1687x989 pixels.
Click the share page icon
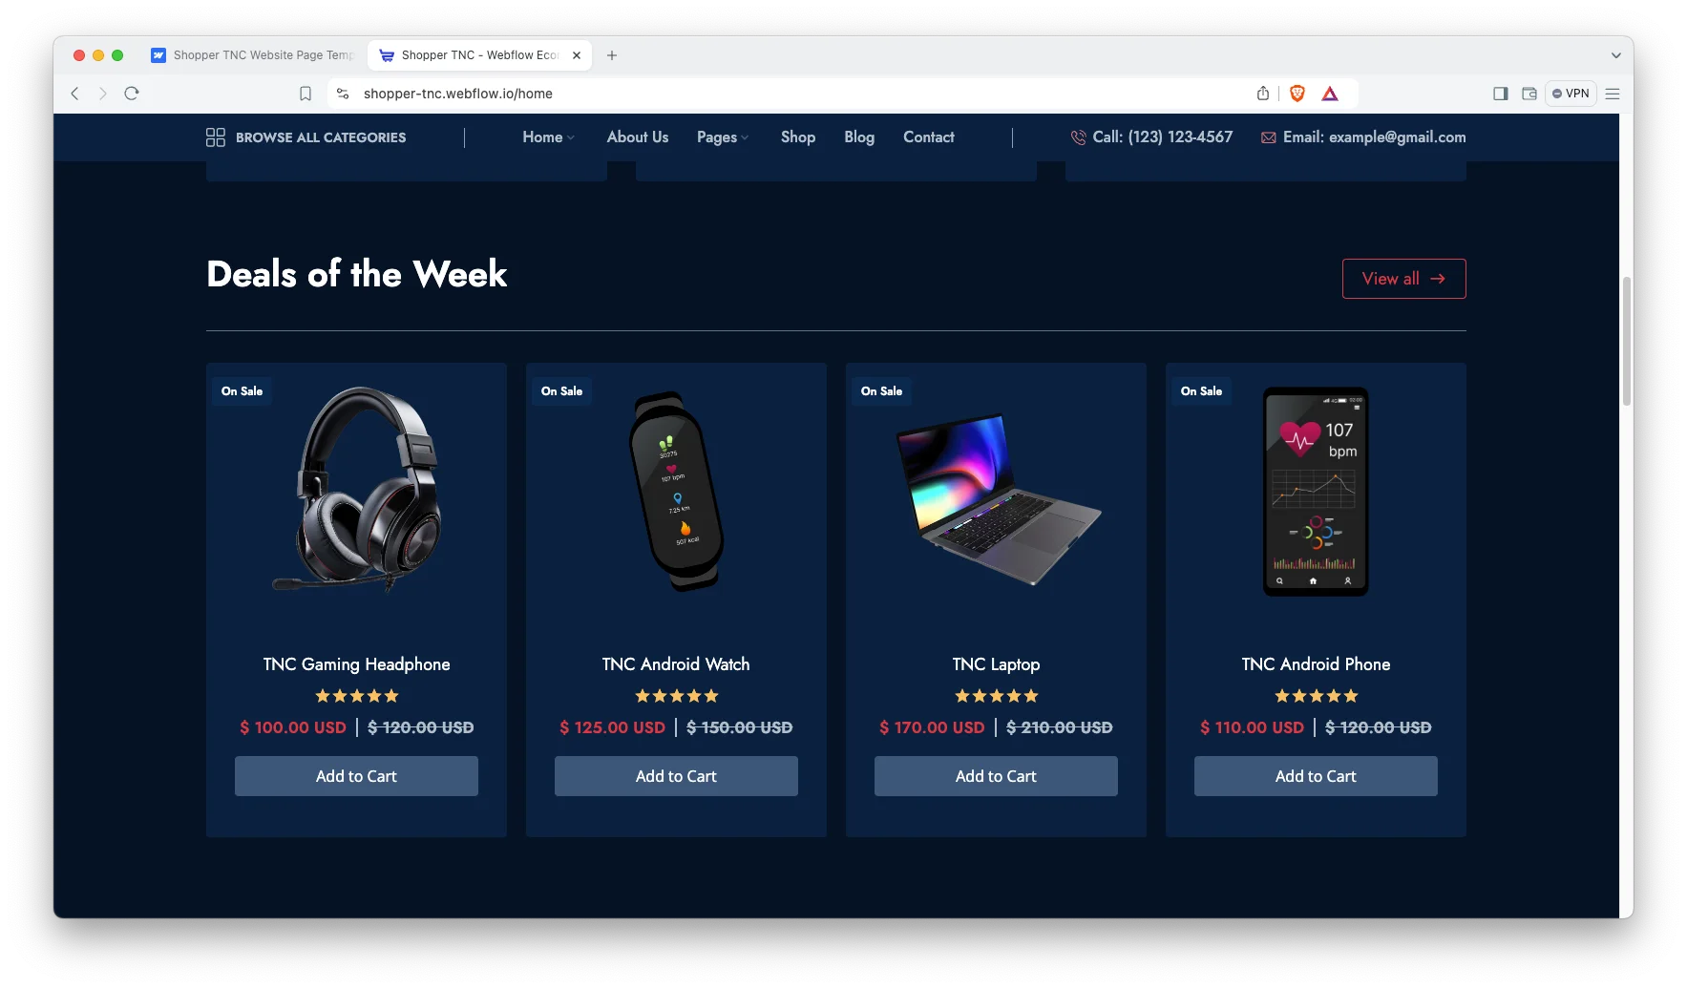coord(1263,94)
